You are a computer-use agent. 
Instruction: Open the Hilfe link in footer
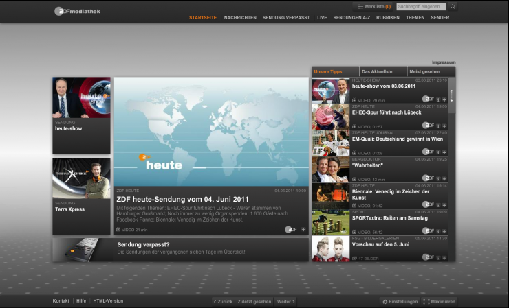pyautogui.click(x=81, y=301)
